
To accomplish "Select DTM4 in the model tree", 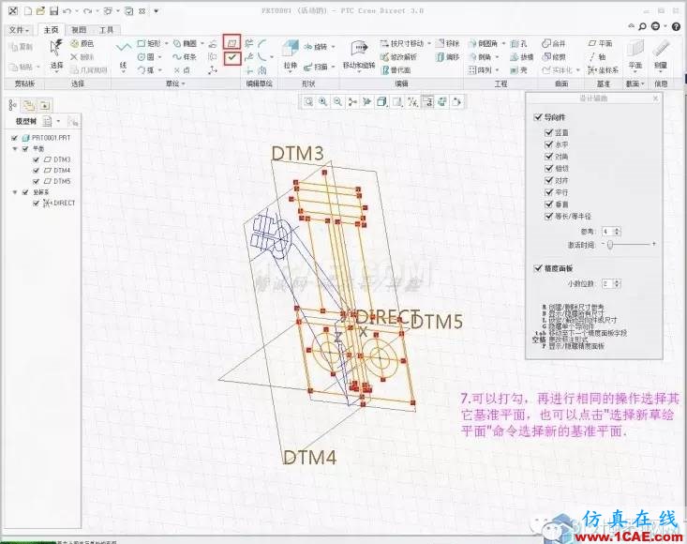I will click(57, 170).
